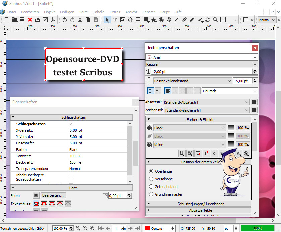Screen dimensions: 281x232
Task: Choose the Grundlinienraster radio option
Action: click(151, 194)
